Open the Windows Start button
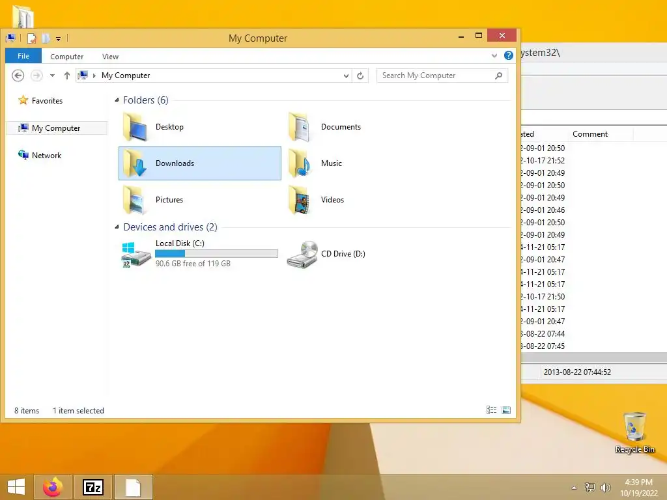Image resolution: width=667 pixels, height=500 pixels. (16, 487)
